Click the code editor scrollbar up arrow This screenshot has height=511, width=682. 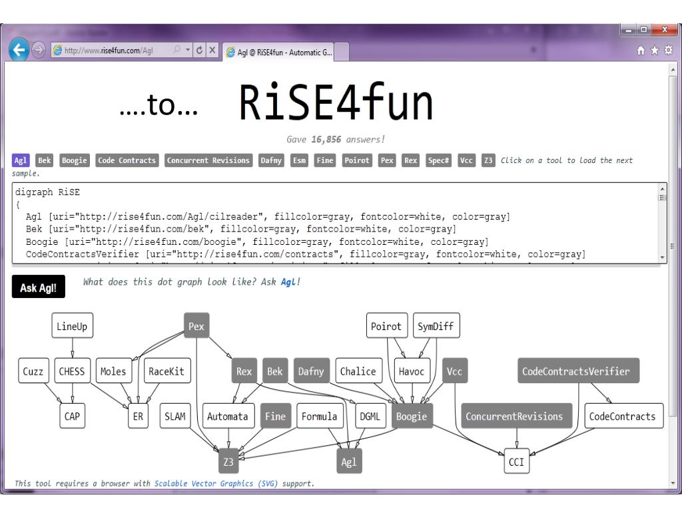[x=663, y=188]
